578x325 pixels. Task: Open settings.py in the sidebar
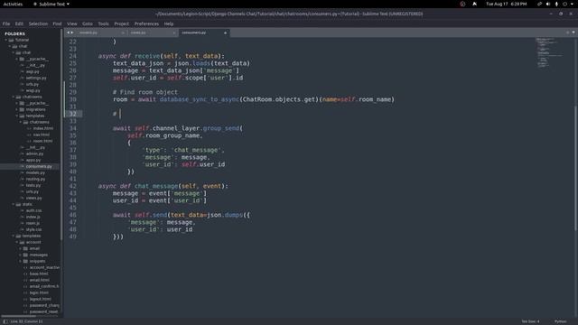pyautogui.click(x=36, y=78)
